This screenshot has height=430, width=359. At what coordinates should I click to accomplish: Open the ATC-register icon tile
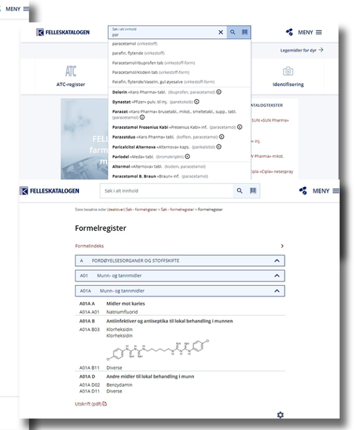[x=71, y=75]
